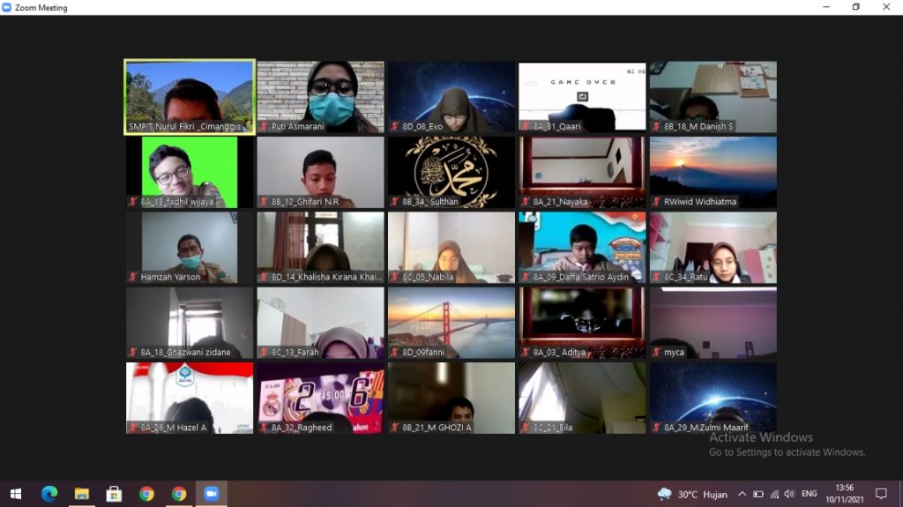Click muted mic icon on Puti Asmarani tile
The height and width of the screenshot is (507, 903).
[264, 126]
